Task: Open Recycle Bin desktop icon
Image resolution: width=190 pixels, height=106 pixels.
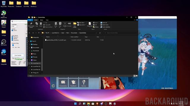Action: [x=4, y=4]
